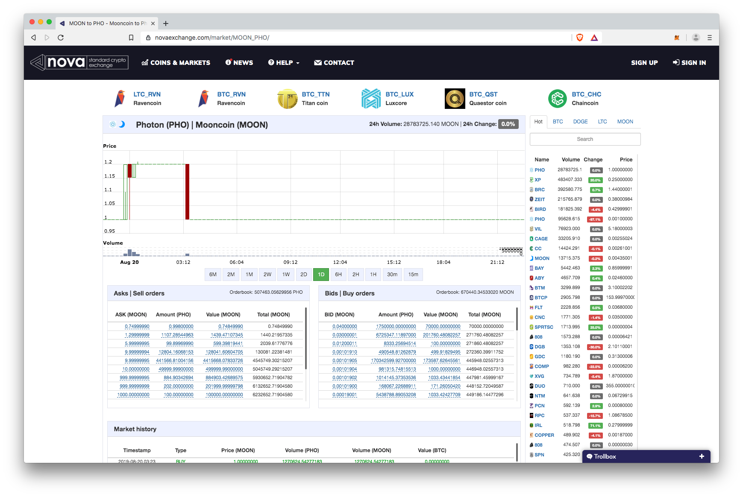Click the Bids orderbook scrollbar

(517, 319)
